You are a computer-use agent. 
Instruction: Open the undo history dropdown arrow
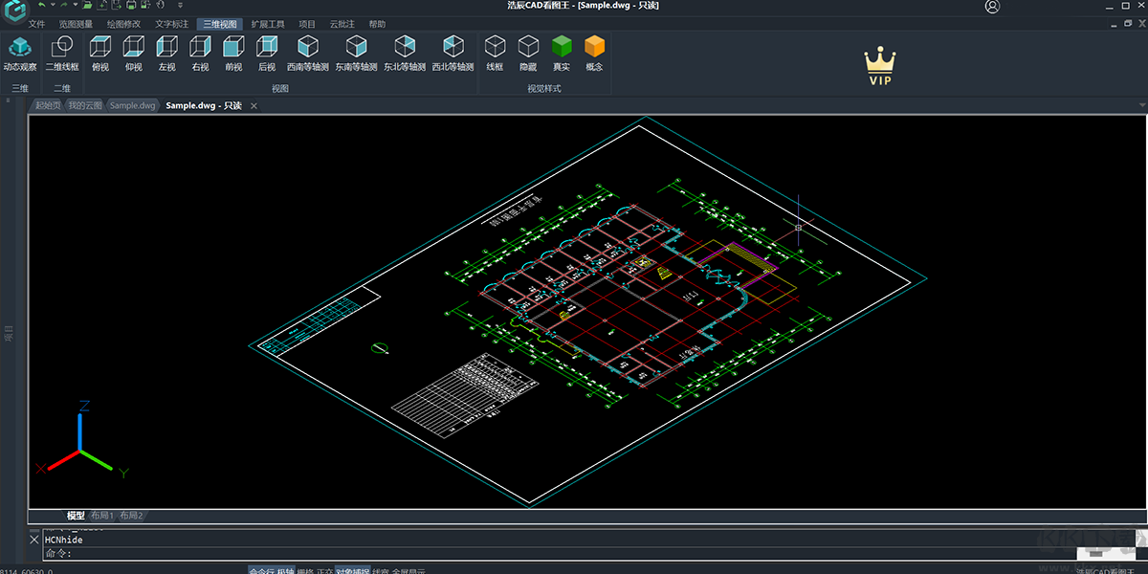[53, 6]
